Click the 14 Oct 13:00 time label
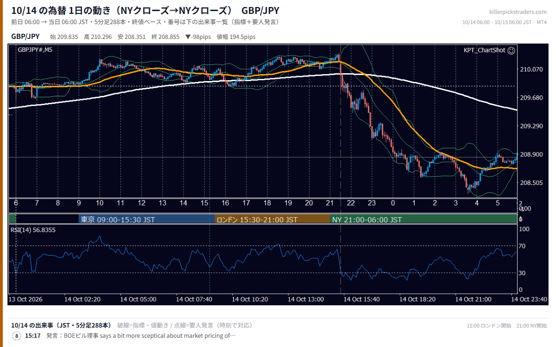The width and height of the screenshot is (556, 347). tap(305, 299)
